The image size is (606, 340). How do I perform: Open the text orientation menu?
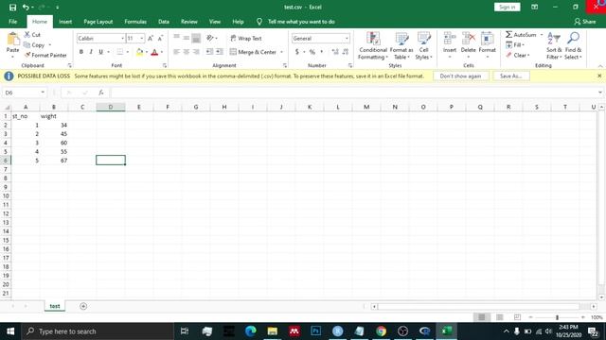pyautogui.click(x=211, y=38)
